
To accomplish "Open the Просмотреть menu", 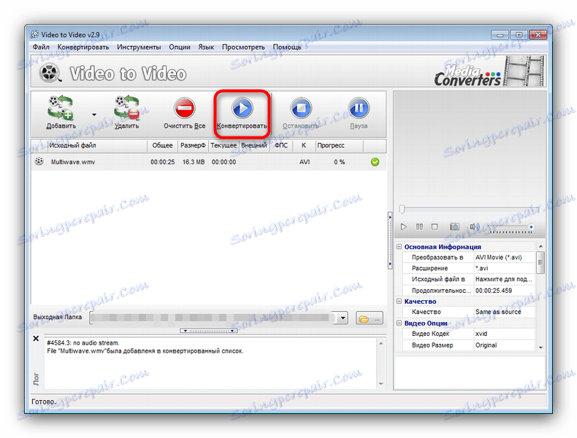I will 243,47.
